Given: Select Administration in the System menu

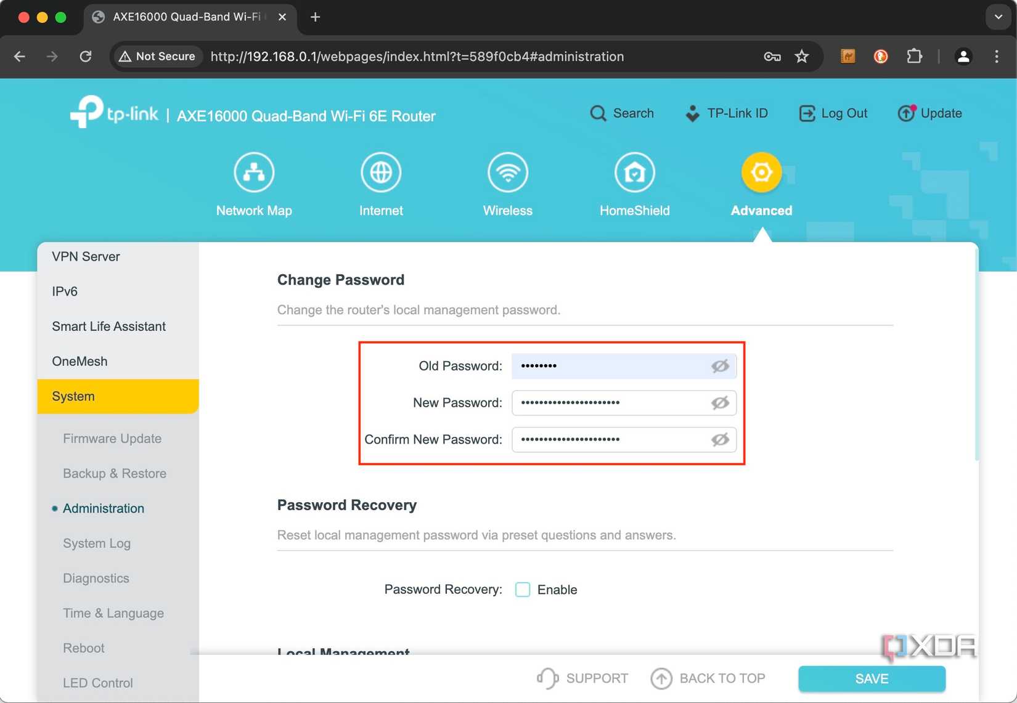Looking at the screenshot, I should coord(103,508).
